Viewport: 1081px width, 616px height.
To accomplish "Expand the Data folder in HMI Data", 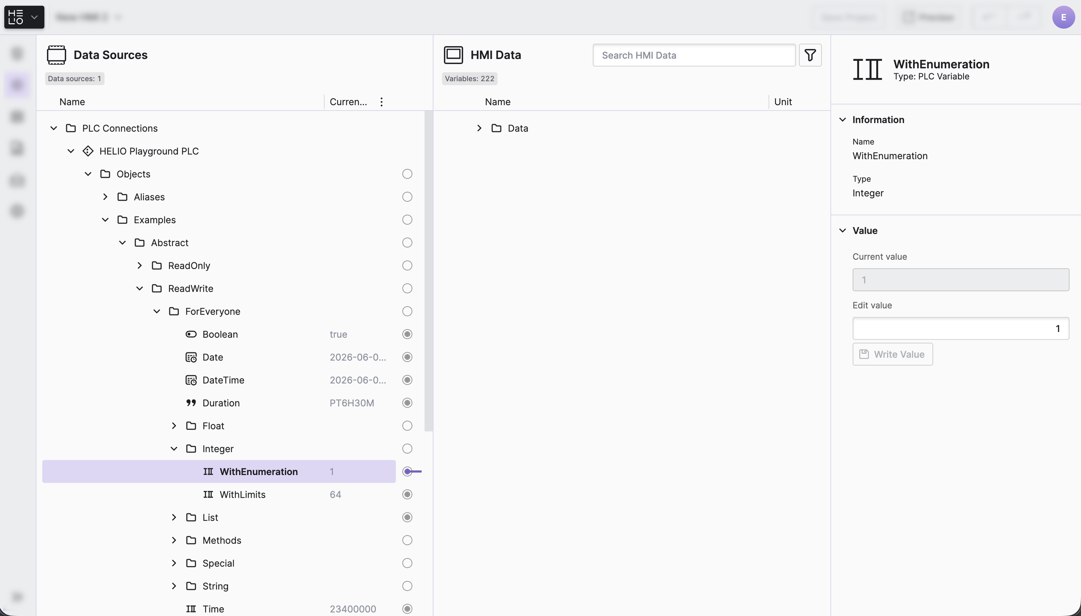I will tap(479, 128).
